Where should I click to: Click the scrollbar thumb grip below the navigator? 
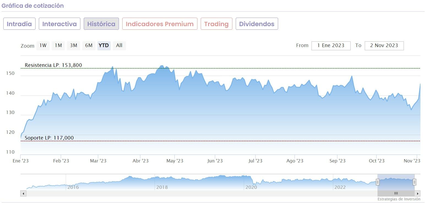tap(396, 194)
